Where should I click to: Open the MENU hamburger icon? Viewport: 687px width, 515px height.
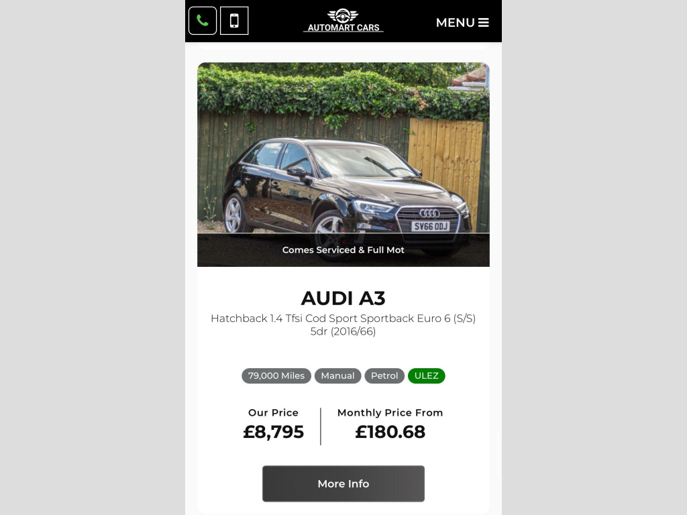pos(483,22)
